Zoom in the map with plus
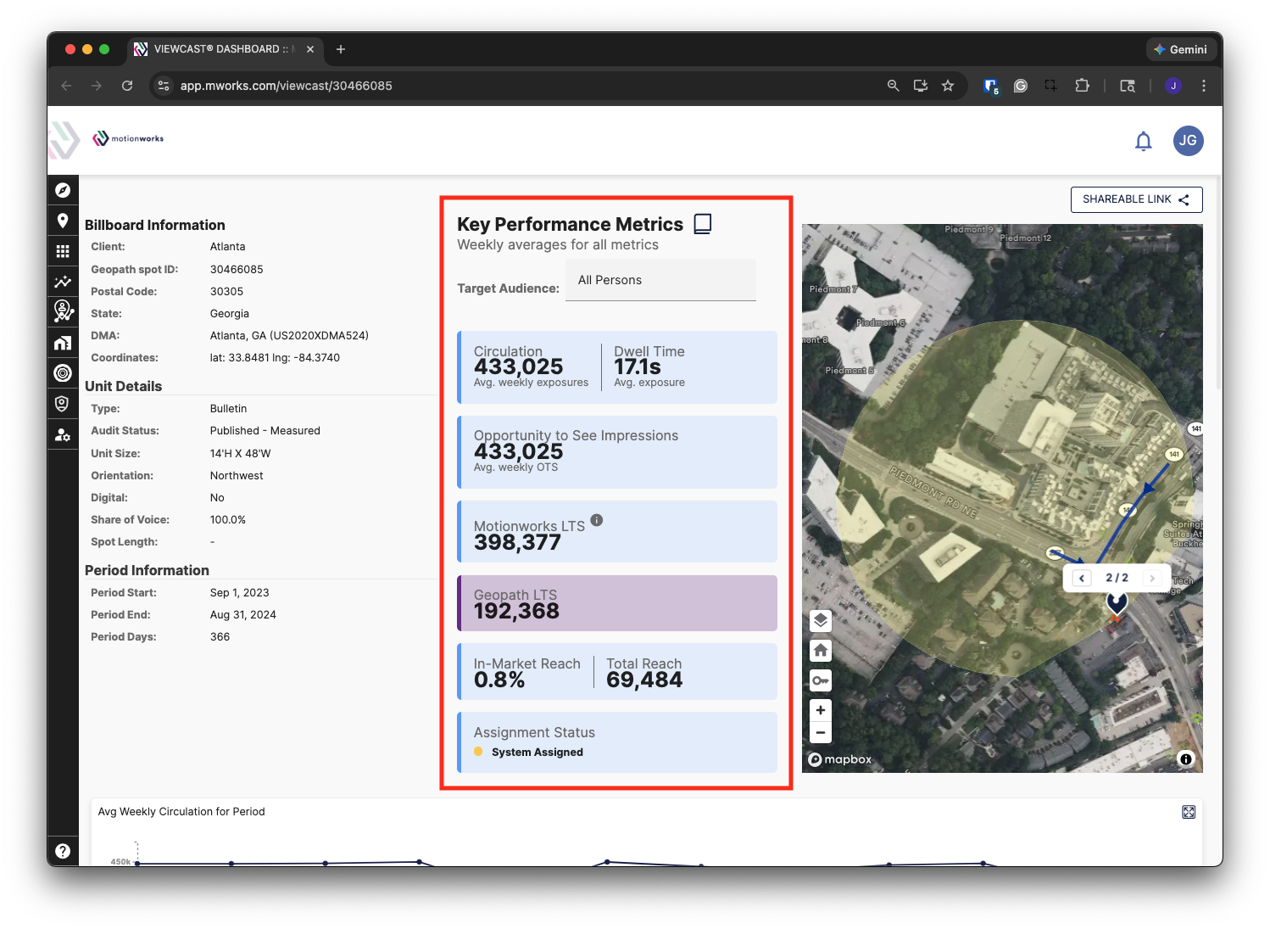This screenshot has width=1270, height=929. point(821,710)
